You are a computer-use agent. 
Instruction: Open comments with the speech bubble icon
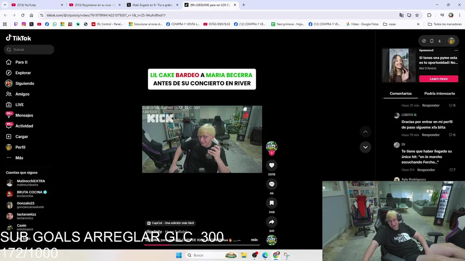pyautogui.click(x=271, y=184)
